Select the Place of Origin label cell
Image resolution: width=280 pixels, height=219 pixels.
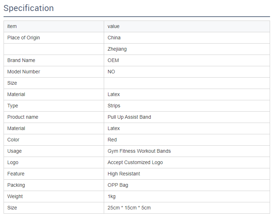pos(23,38)
